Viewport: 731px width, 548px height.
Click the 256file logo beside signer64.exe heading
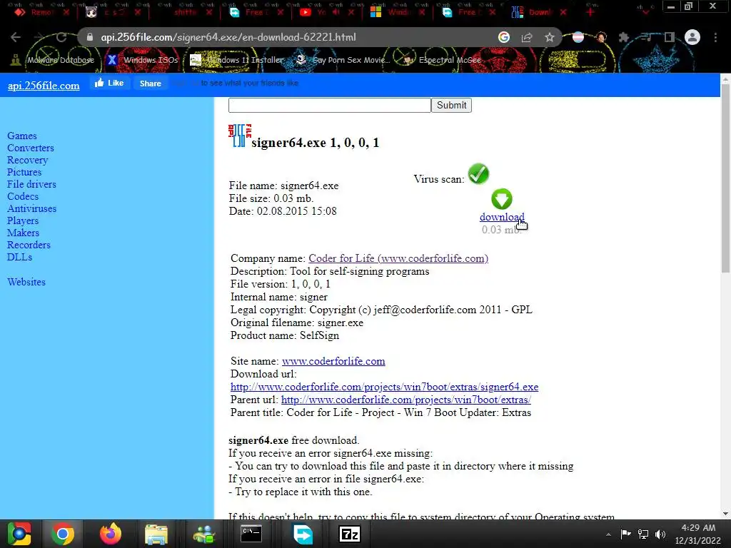(240, 136)
